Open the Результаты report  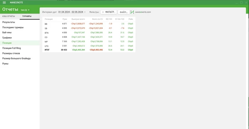click(9, 22)
